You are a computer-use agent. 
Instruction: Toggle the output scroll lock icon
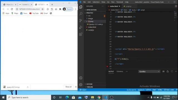(168, 71)
